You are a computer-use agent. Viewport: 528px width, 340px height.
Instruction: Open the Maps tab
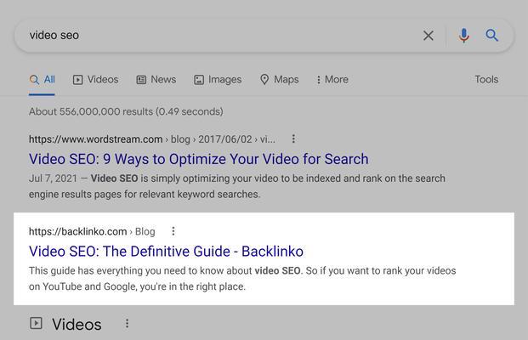[x=279, y=80]
